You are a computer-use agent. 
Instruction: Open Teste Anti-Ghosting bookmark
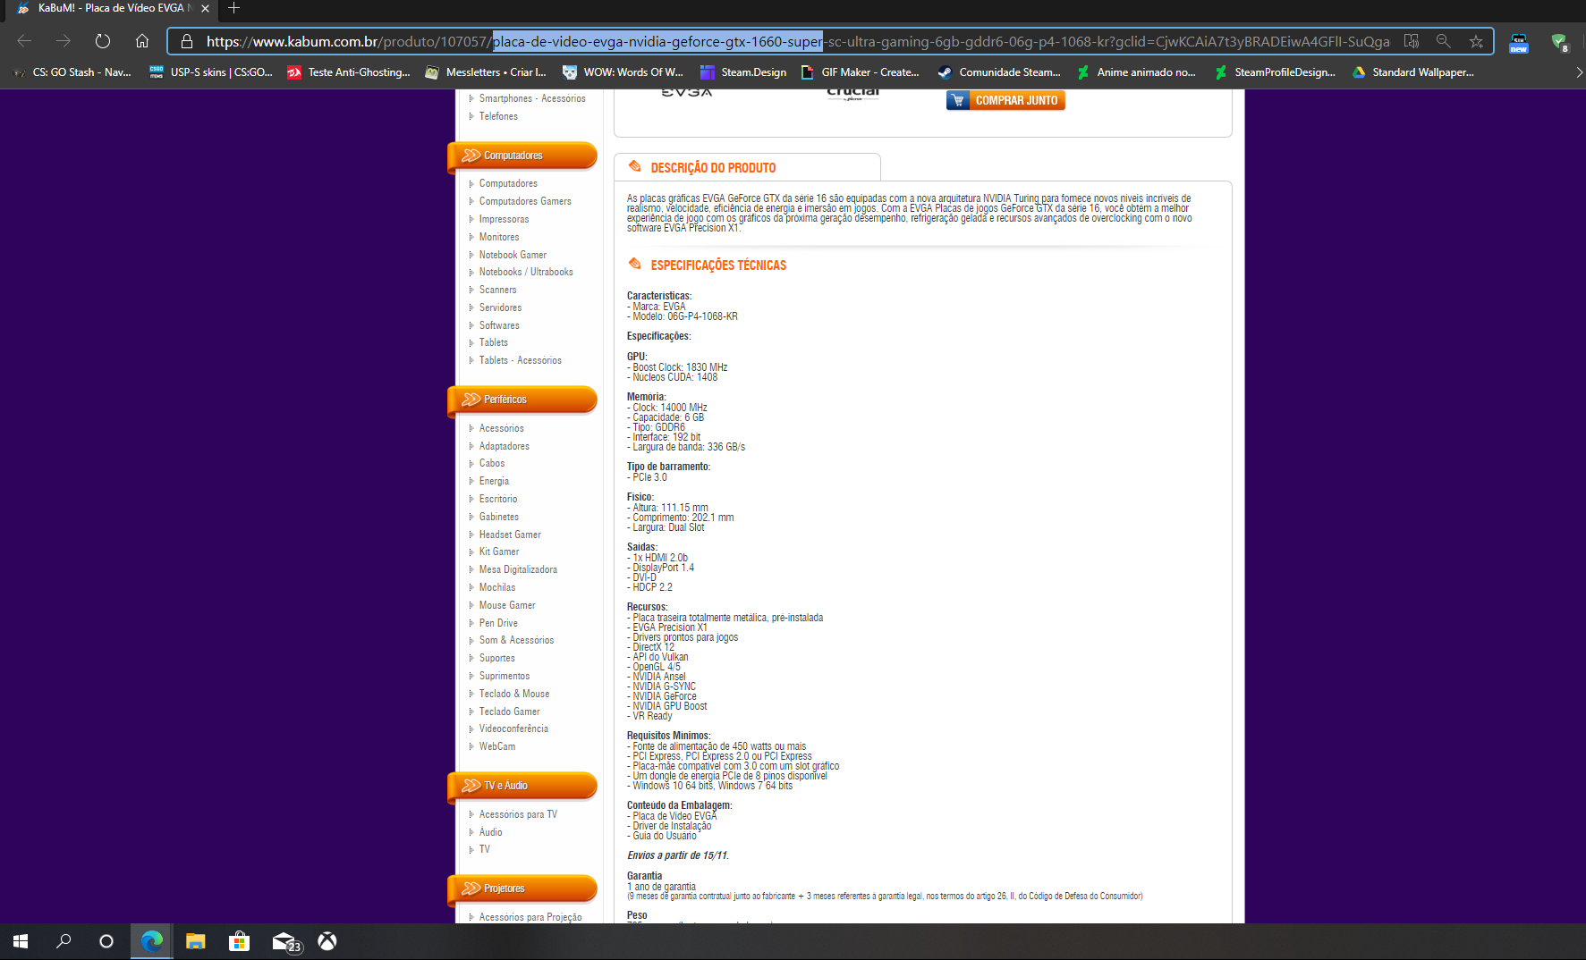[349, 72]
